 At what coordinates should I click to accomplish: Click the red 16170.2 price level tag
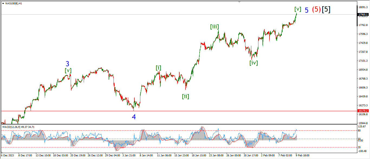pyautogui.click(x=363, y=111)
